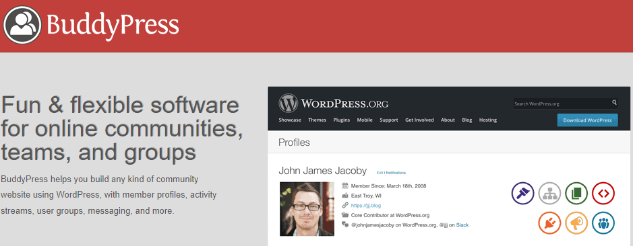Open the Get Involved menu item

pyautogui.click(x=419, y=120)
